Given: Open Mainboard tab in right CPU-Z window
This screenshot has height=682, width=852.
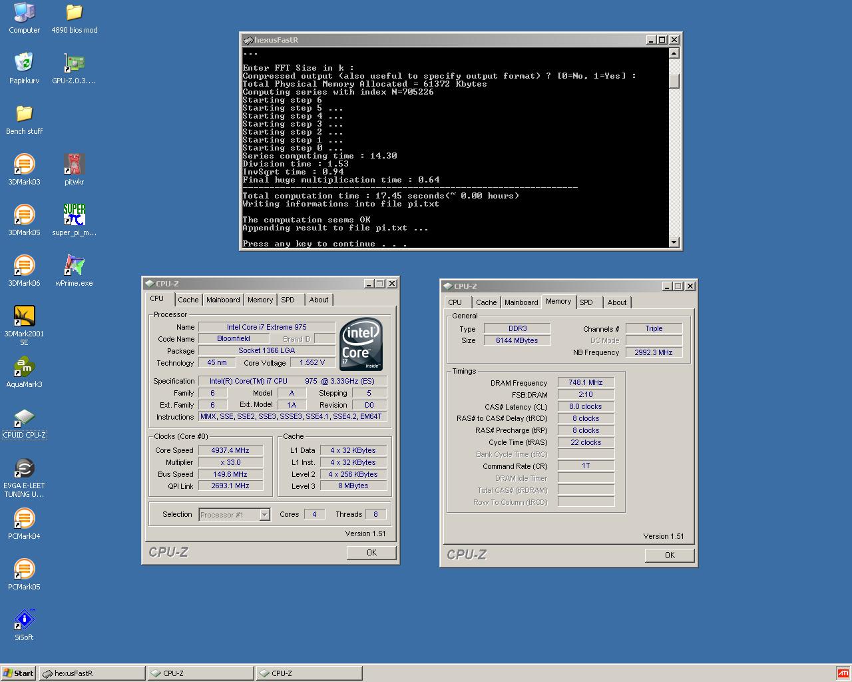Looking at the screenshot, I should tap(521, 302).
